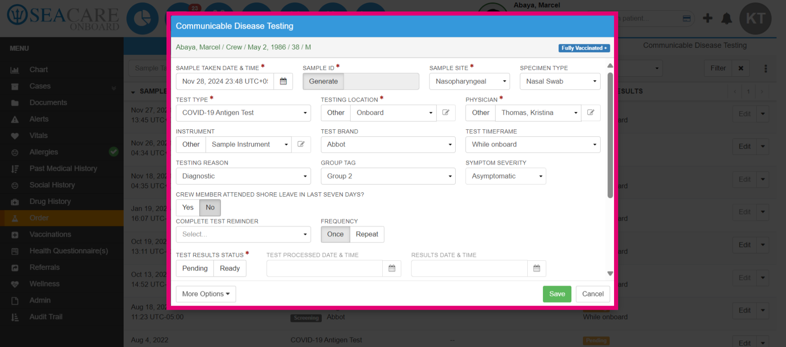
Task: Select No for shore leave question
Action: (x=210, y=207)
